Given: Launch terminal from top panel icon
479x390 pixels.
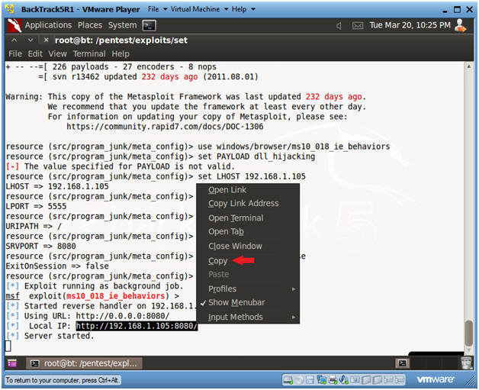Looking at the screenshot, I should (149, 25).
